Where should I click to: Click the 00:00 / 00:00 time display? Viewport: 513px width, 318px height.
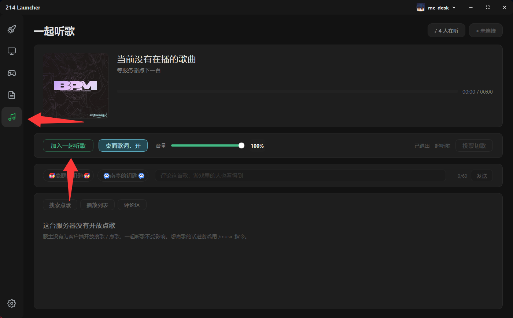click(x=477, y=92)
